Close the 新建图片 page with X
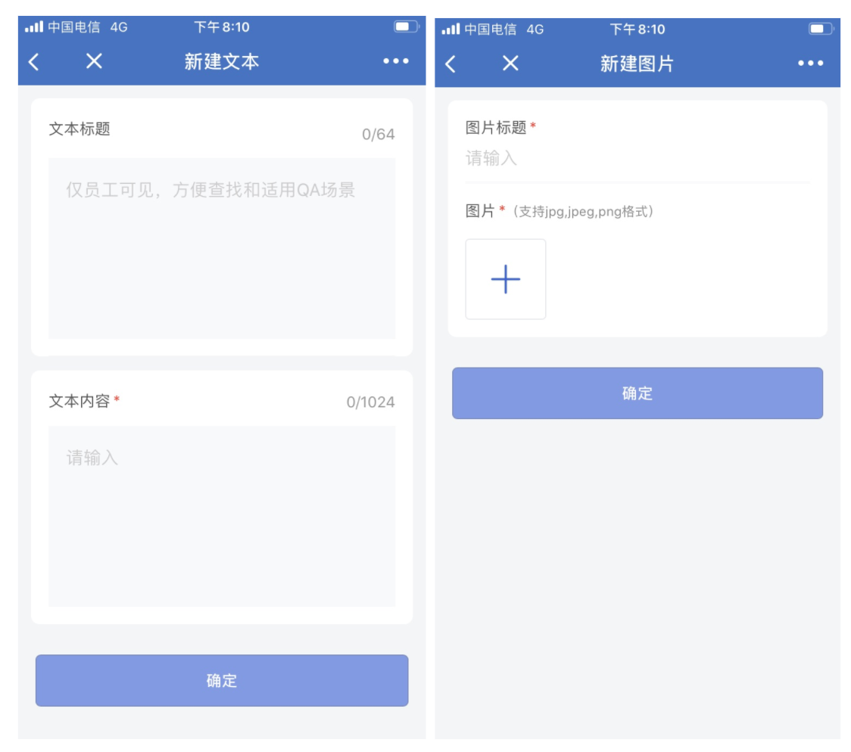This screenshot has height=752, width=851. pos(510,64)
